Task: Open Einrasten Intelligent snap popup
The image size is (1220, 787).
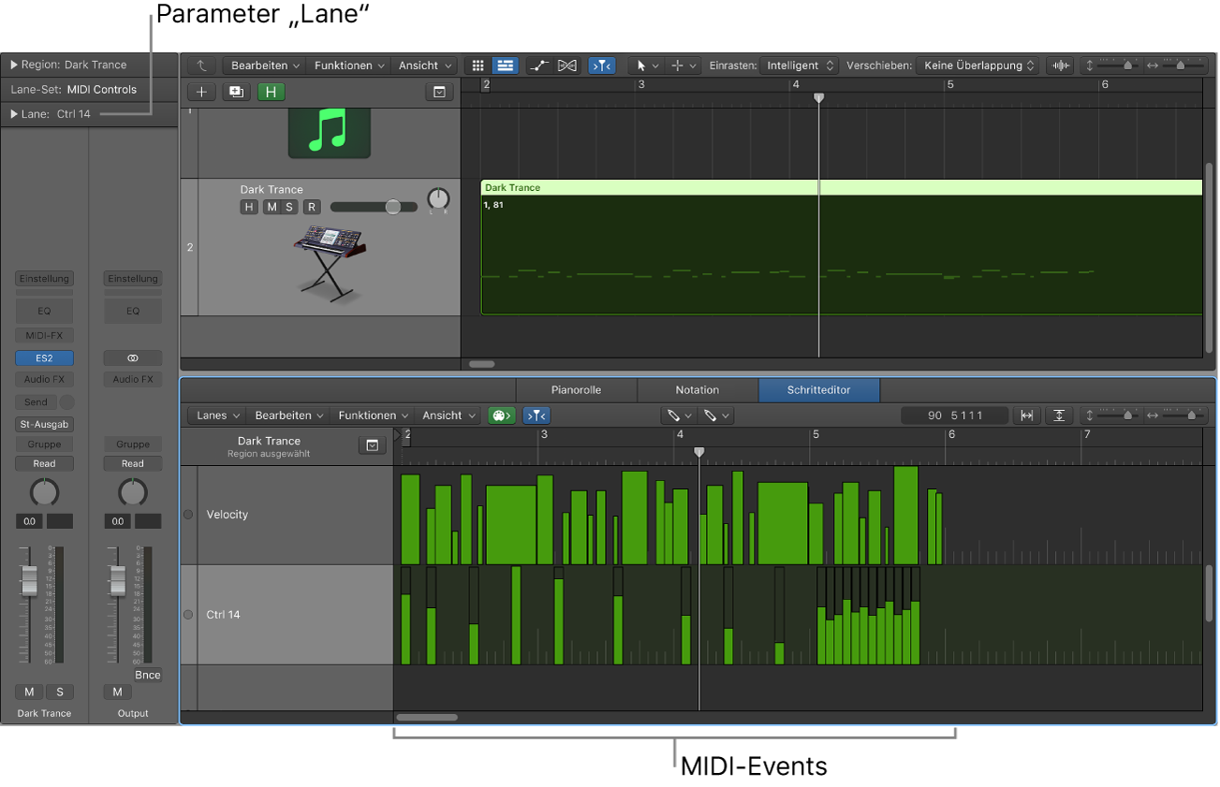Action: (799, 66)
